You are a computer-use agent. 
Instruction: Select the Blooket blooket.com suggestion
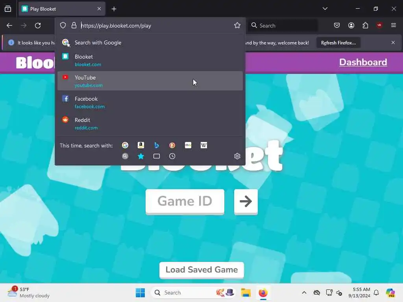coord(150,60)
